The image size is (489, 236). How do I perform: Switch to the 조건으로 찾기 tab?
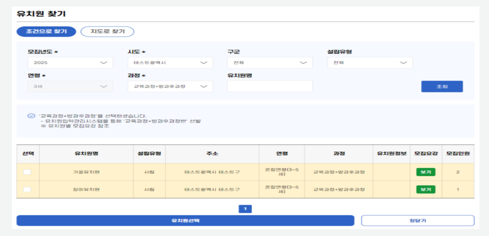click(x=46, y=32)
